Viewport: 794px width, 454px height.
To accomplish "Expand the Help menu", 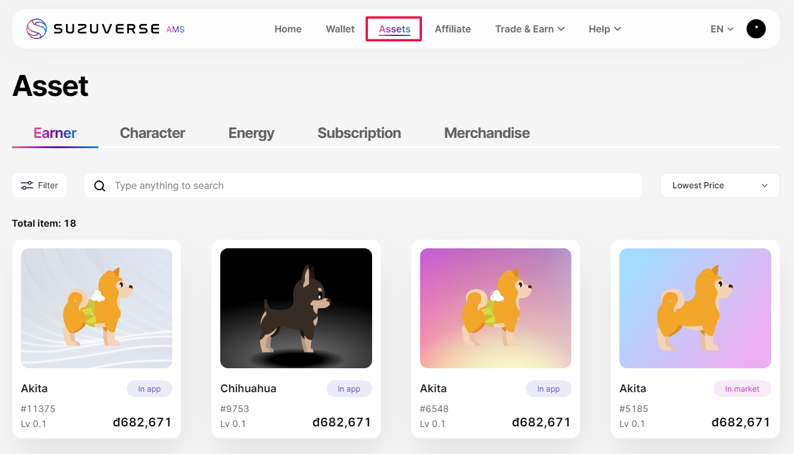I will pyautogui.click(x=604, y=28).
